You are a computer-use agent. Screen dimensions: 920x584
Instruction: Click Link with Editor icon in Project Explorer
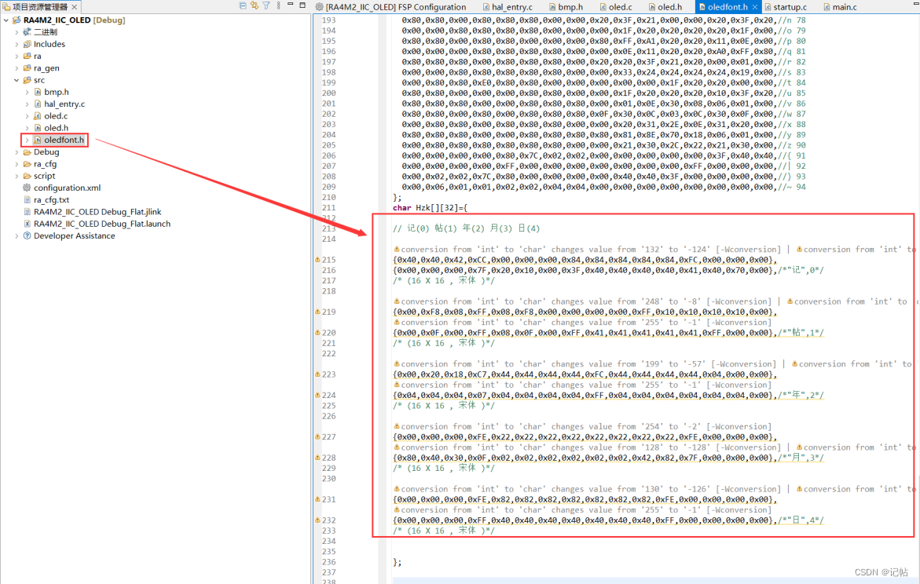tap(253, 5)
